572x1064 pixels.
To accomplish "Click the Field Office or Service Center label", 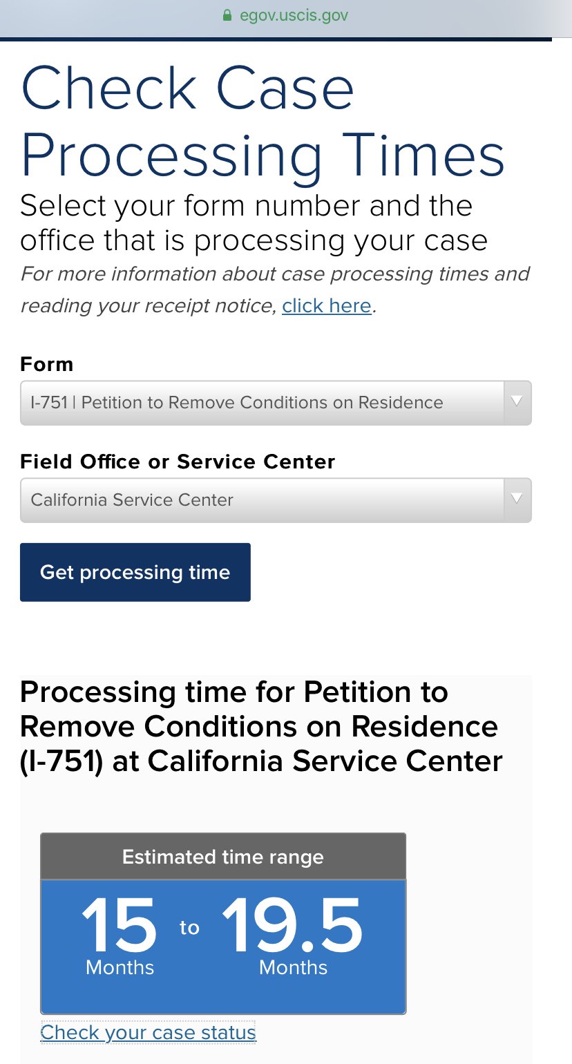I will point(178,462).
